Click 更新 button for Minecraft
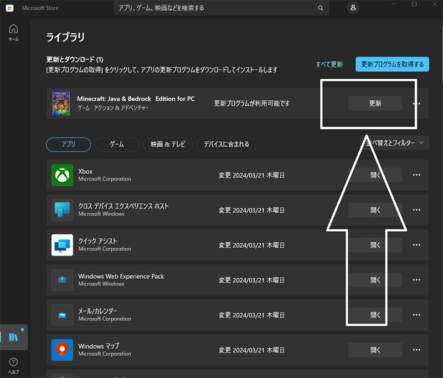Screen dimensions: 443x378 coord(375,103)
